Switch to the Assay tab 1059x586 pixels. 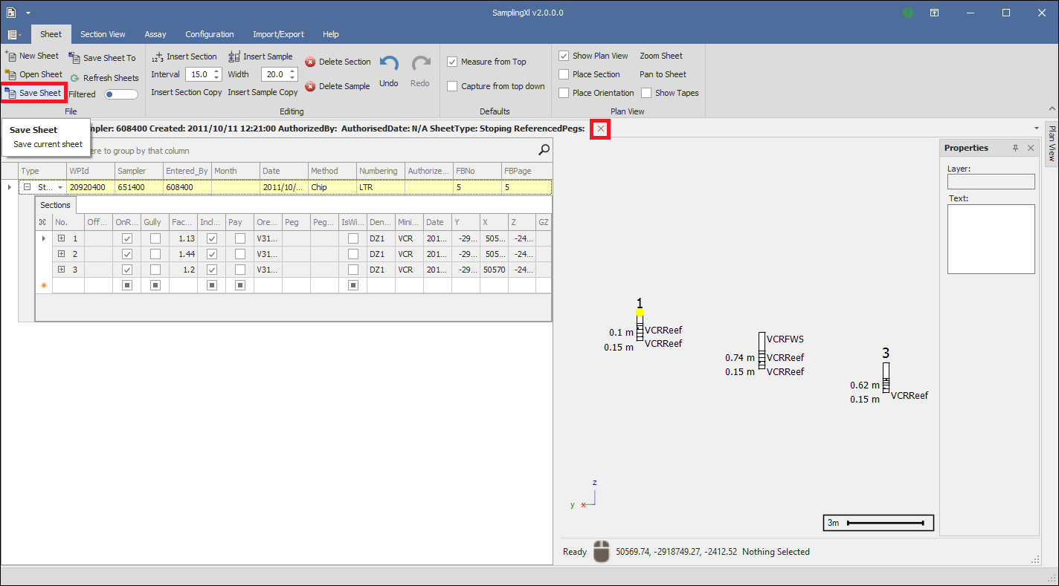[155, 34]
